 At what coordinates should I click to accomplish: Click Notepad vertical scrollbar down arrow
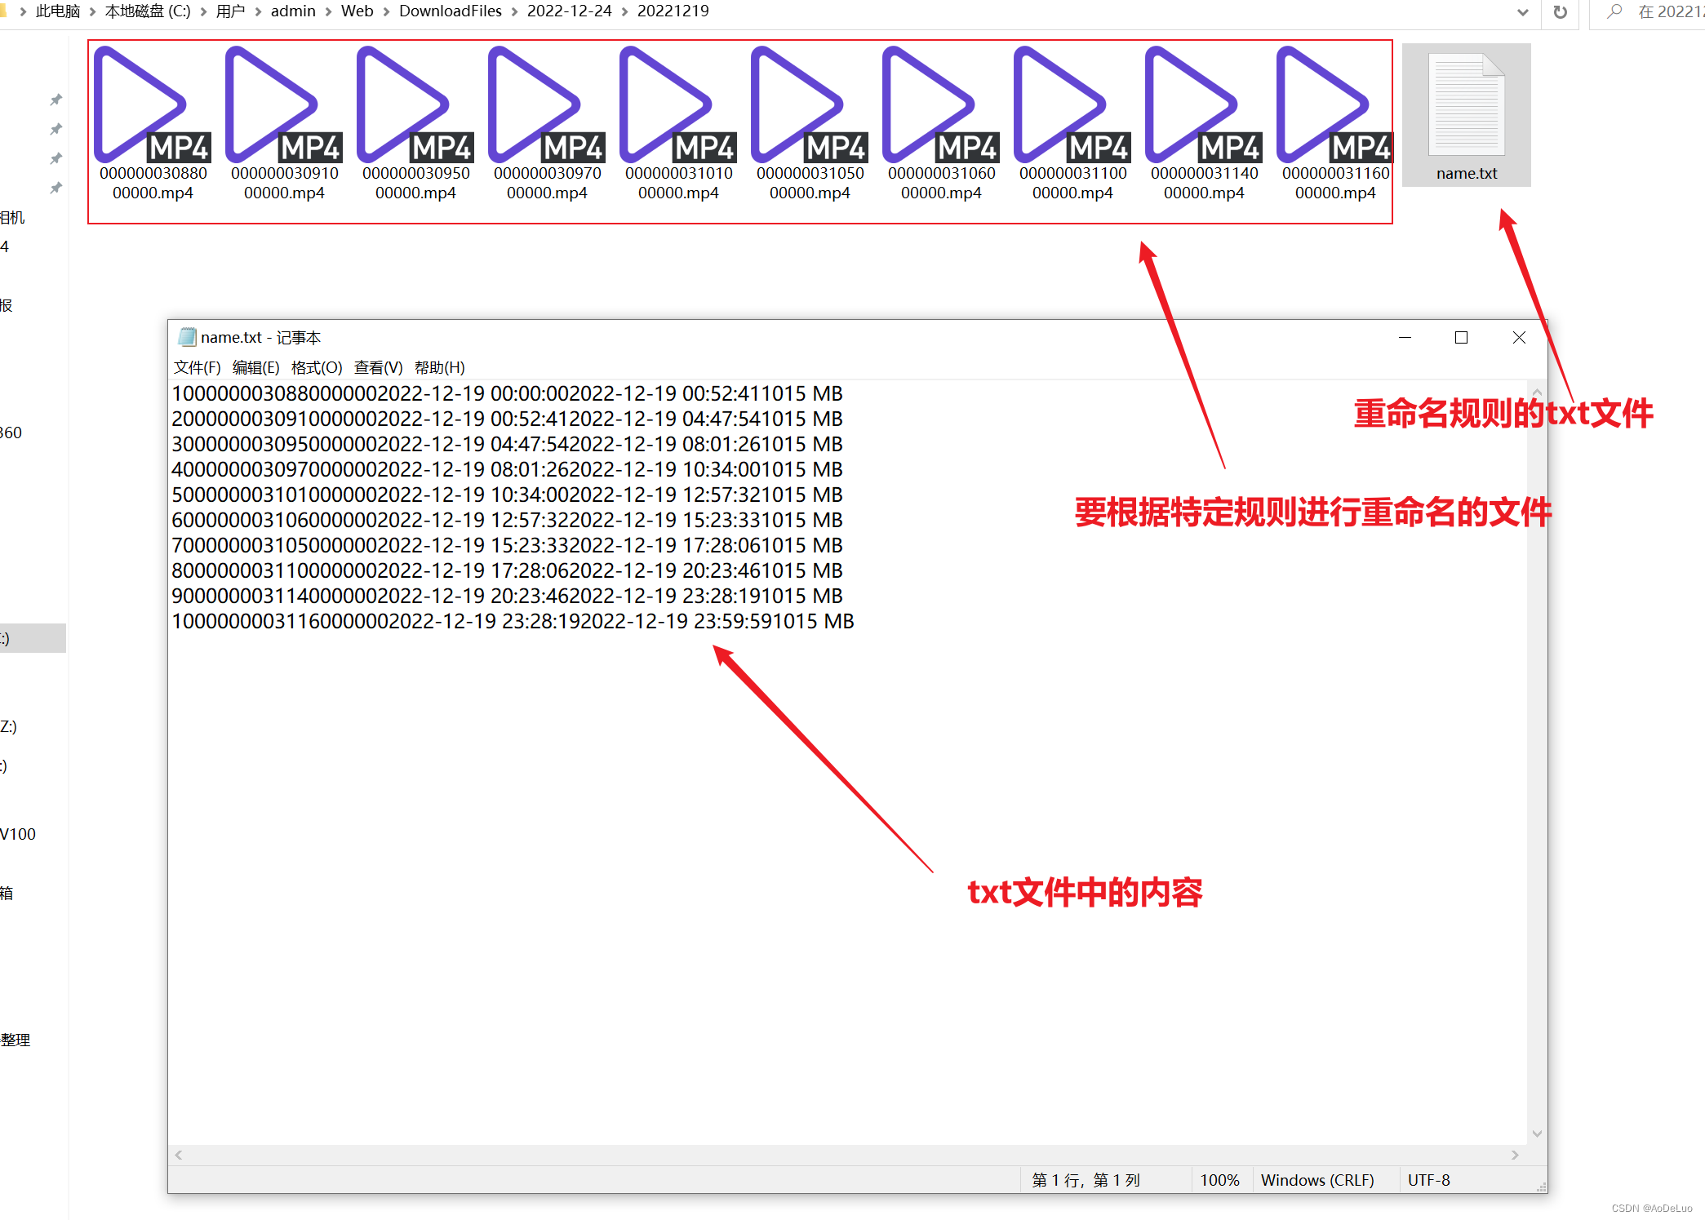(x=1537, y=1133)
